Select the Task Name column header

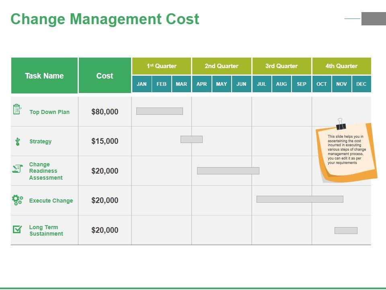(44, 76)
